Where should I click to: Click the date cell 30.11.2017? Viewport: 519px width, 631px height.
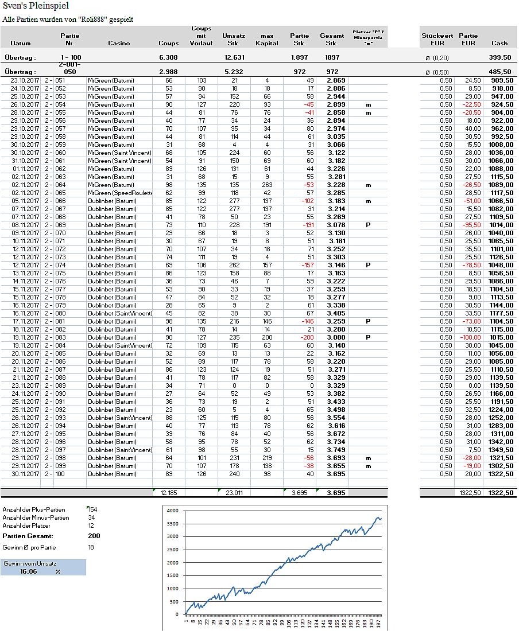click(x=24, y=474)
